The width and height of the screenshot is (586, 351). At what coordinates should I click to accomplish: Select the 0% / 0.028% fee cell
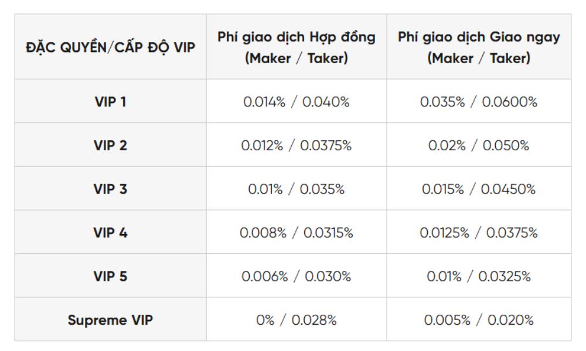point(296,320)
